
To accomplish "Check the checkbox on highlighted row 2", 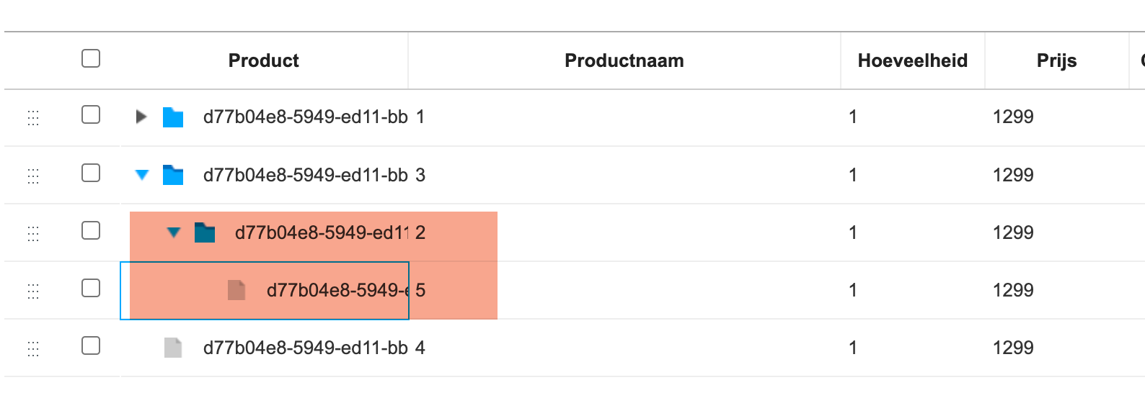I will click(x=91, y=232).
